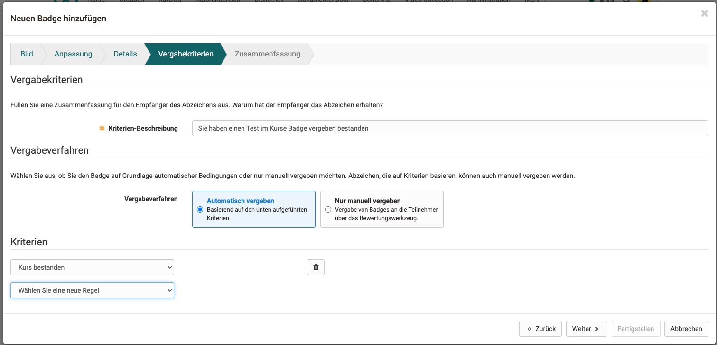Select the active Vergabekriterien step
Image resolution: width=717 pixels, height=345 pixels.
[x=186, y=54]
